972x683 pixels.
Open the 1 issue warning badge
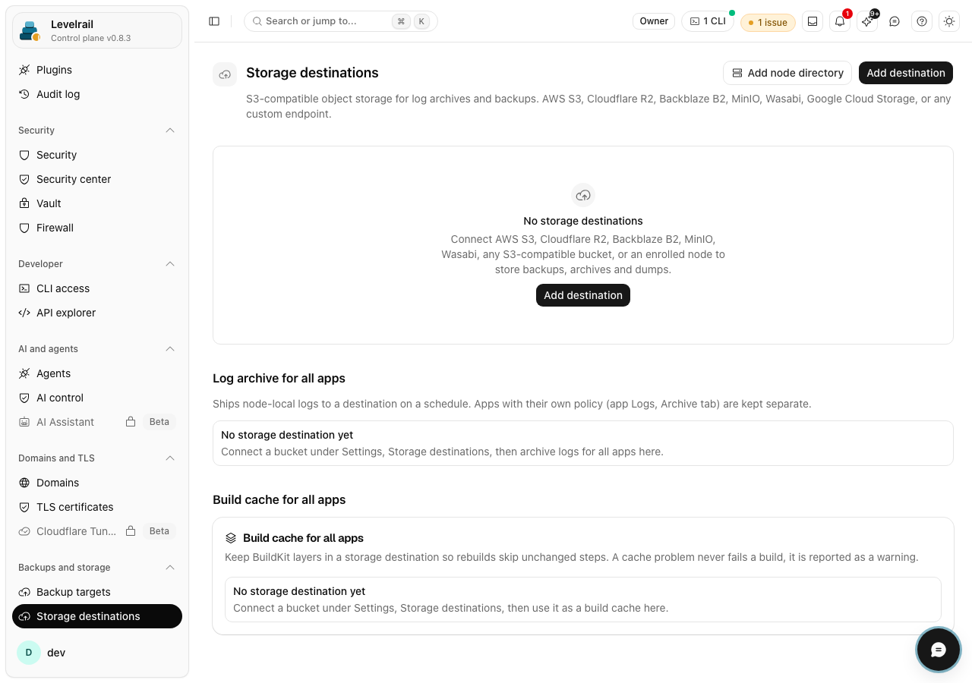(768, 23)
